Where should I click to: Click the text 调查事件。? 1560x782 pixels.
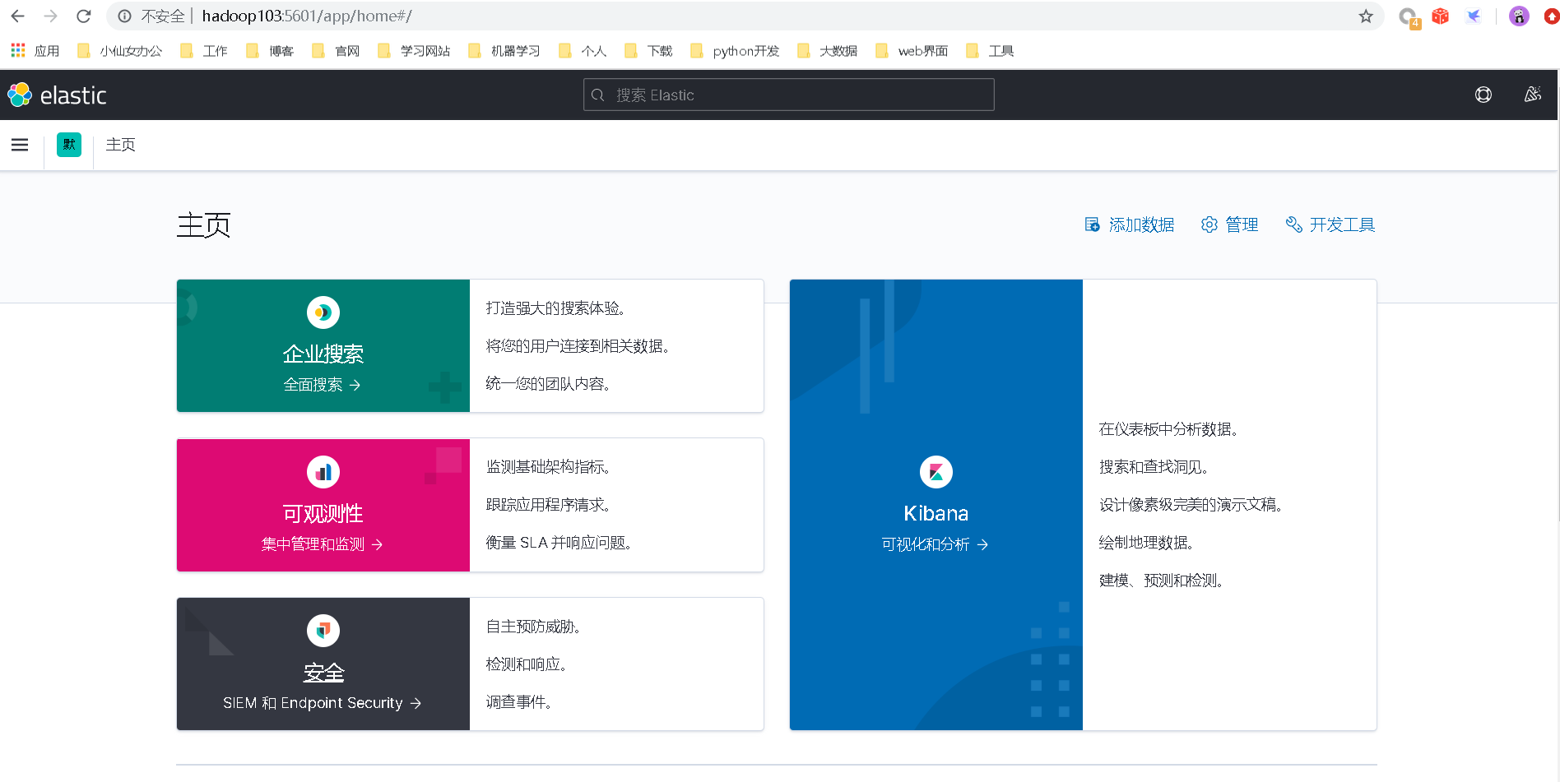coord(519,702)
